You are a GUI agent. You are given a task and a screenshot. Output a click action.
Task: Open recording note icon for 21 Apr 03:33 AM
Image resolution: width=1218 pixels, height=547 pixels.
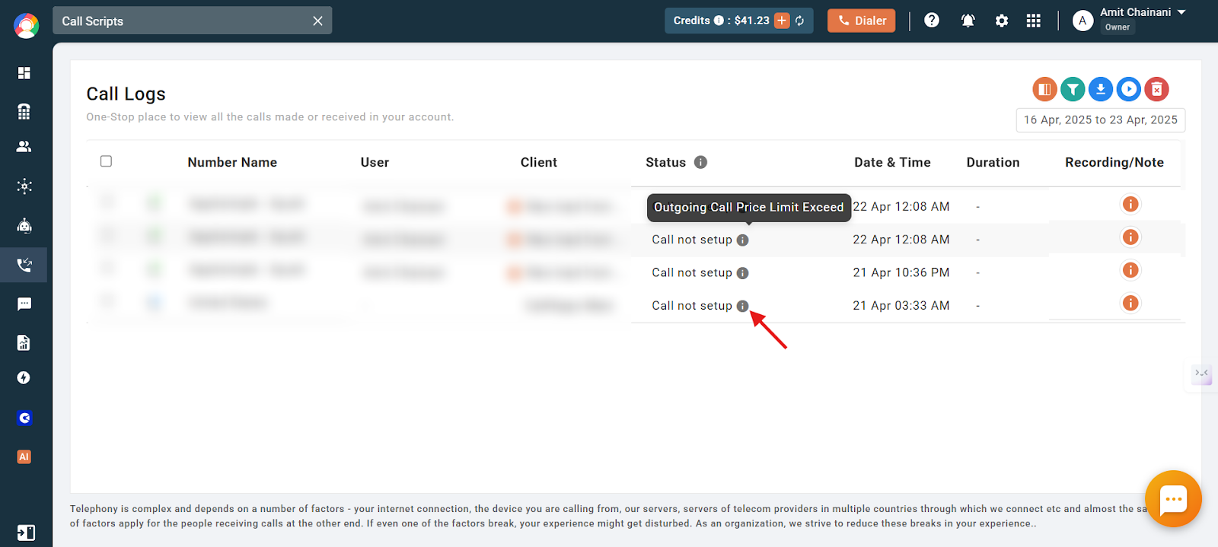(x=1130, y=303)
